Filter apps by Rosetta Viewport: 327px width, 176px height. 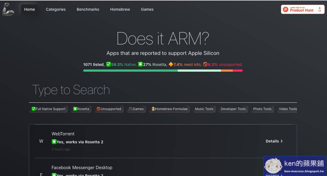[x=81, y=109]
